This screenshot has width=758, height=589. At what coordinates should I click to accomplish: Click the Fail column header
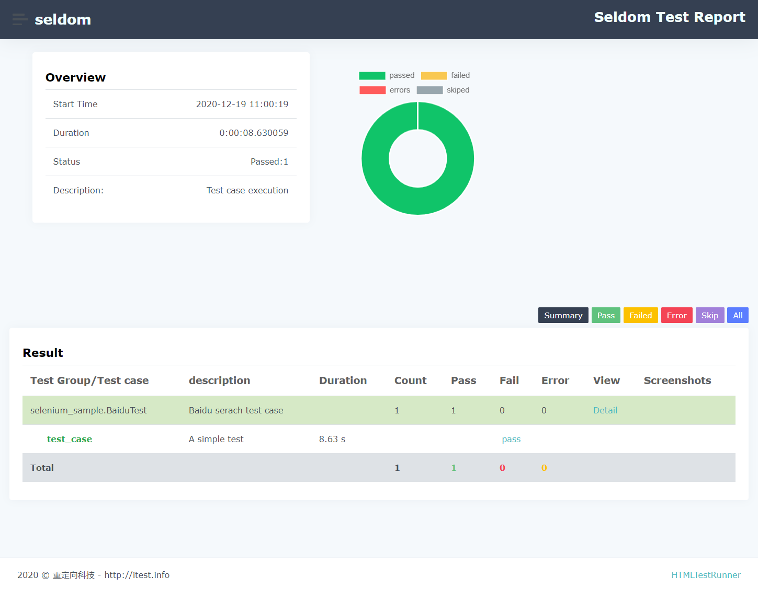509,380
